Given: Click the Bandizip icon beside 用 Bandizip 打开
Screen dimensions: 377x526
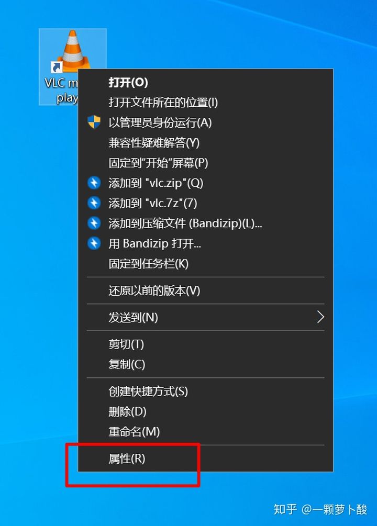Looking at the screenshot, I should tap(94, 243).
